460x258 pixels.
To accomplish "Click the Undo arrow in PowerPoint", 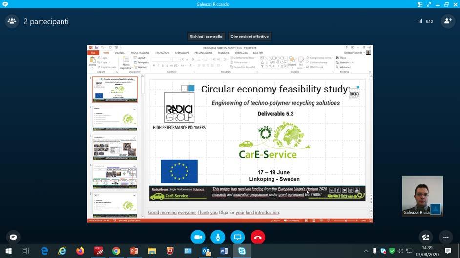I will 103,47.
